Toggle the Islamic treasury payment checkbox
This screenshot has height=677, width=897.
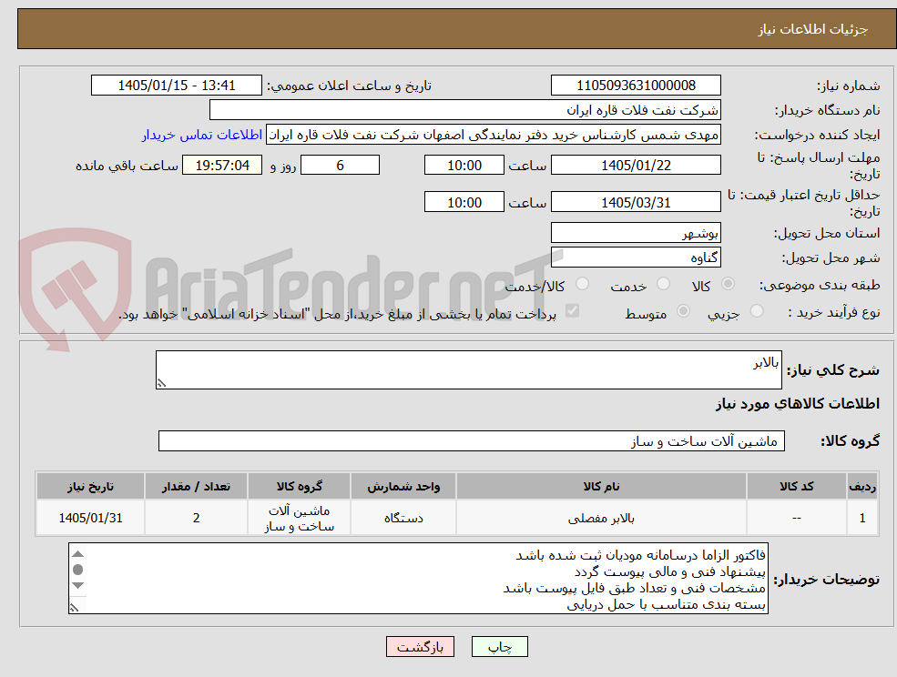572,310
